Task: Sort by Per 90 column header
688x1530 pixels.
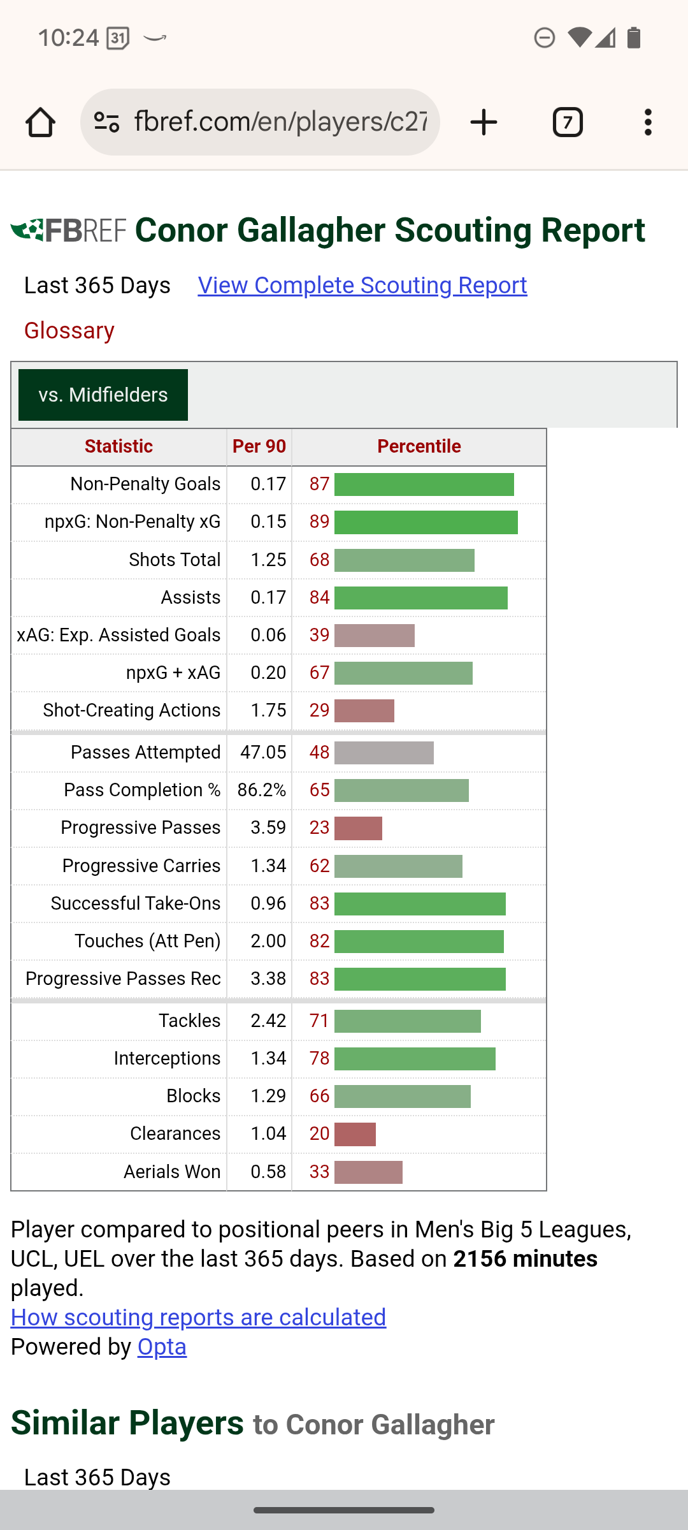Action: click(x=259, y=447)
